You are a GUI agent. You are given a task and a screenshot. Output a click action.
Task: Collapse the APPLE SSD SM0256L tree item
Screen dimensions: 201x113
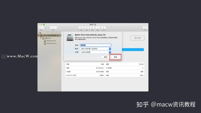(x=39, y=35)
